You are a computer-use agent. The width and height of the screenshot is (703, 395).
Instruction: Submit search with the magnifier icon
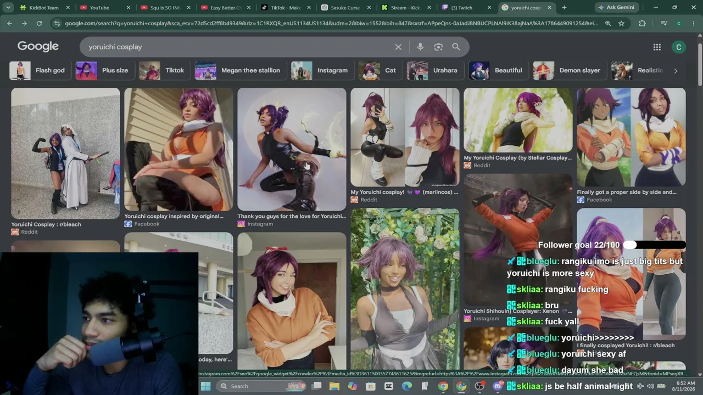pyautogui.click(x=456, y=47)
